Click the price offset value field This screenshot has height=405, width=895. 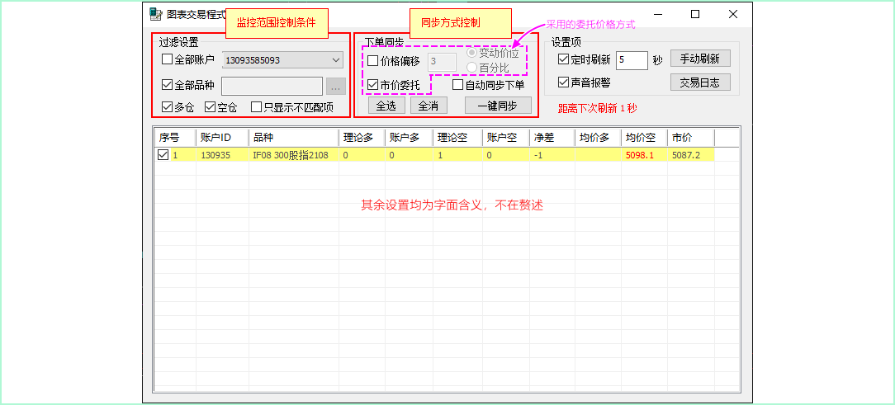(x=442, y=62)
